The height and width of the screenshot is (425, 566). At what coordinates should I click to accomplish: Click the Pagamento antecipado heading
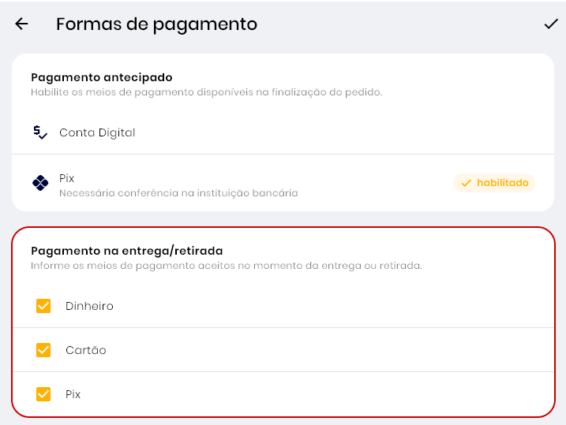point(101,77)
